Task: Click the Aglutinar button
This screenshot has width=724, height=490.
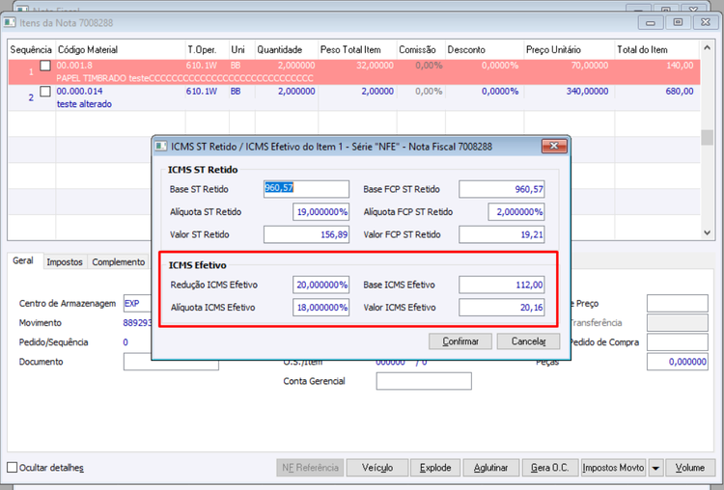Action: (490, 468)
